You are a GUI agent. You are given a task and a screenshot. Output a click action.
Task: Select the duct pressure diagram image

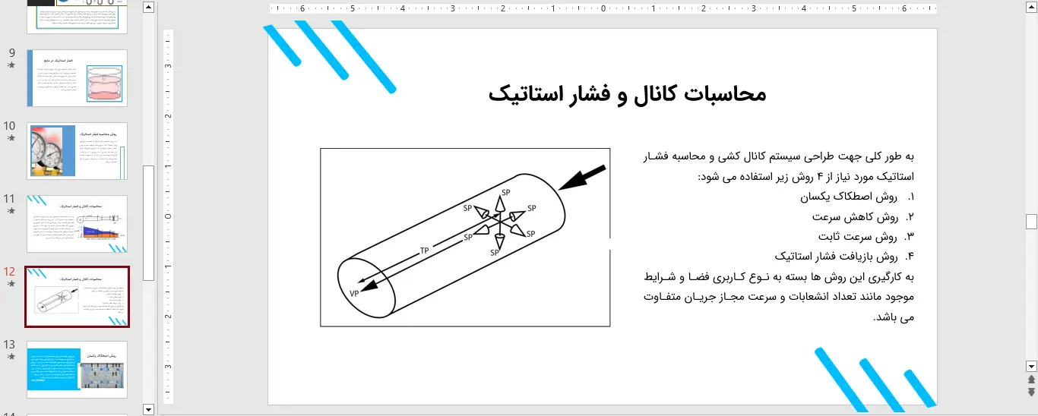(x=465, y=237)
